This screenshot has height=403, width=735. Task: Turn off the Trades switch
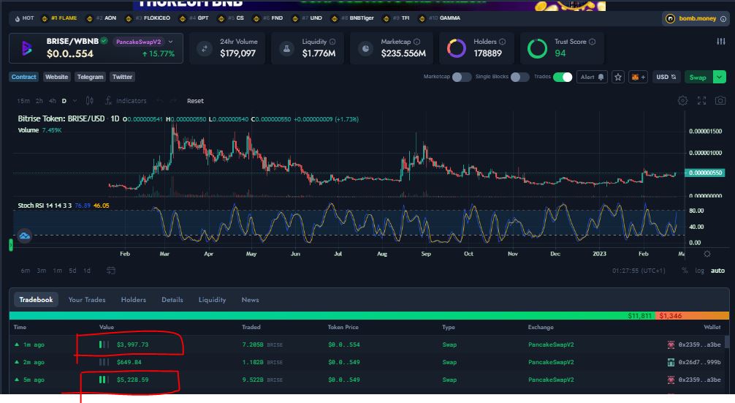point(563,77)
